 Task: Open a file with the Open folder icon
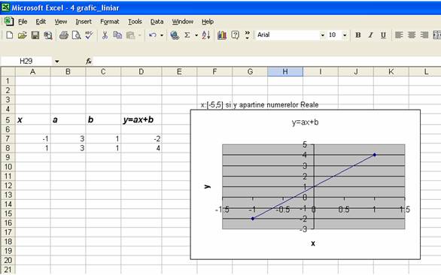pos(23,35)
